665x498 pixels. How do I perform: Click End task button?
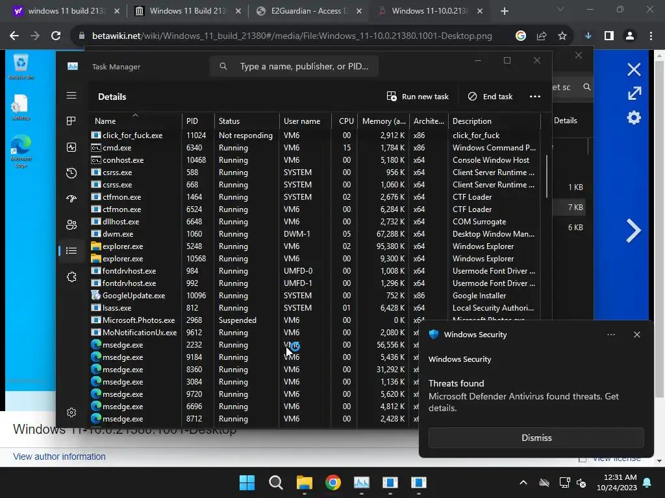490,97
